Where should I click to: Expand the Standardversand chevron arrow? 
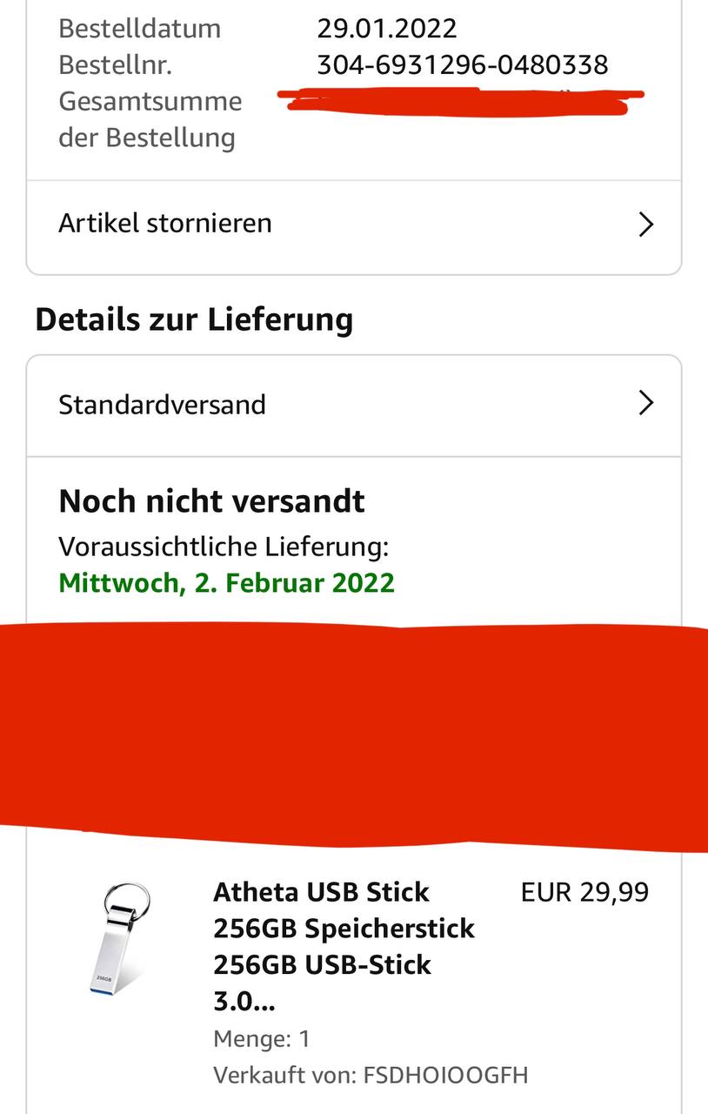click(645, 403)
